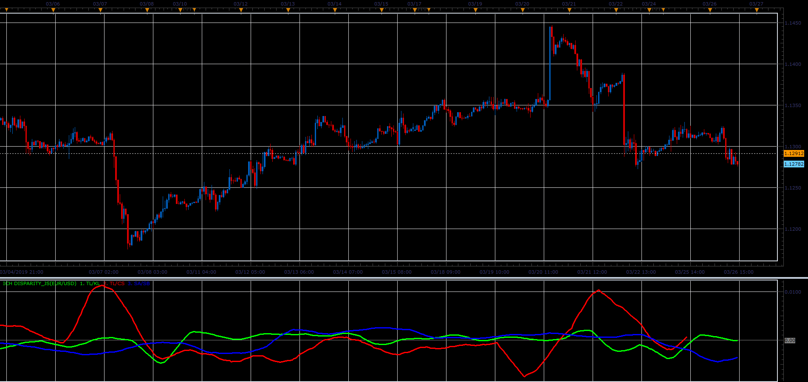Click the 1.1450 price scale label

(x=793, y=23)
